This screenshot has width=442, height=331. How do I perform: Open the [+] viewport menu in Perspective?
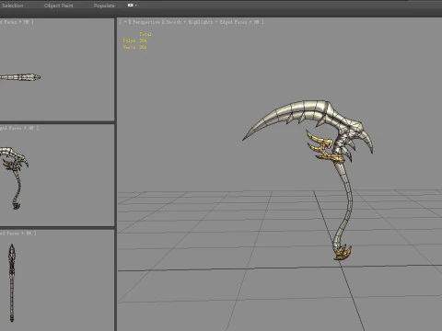click(x=125, y=22)
